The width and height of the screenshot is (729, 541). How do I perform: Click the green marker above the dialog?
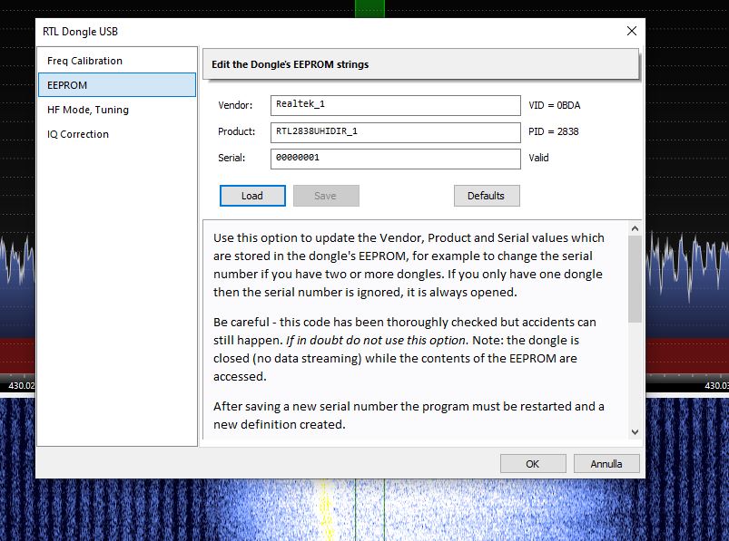[x=369, y=8]
